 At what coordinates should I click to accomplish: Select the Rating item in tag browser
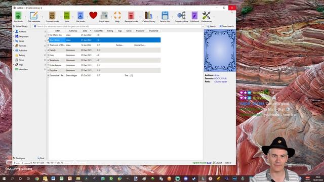pyautogui.click(x=21, y=55)
